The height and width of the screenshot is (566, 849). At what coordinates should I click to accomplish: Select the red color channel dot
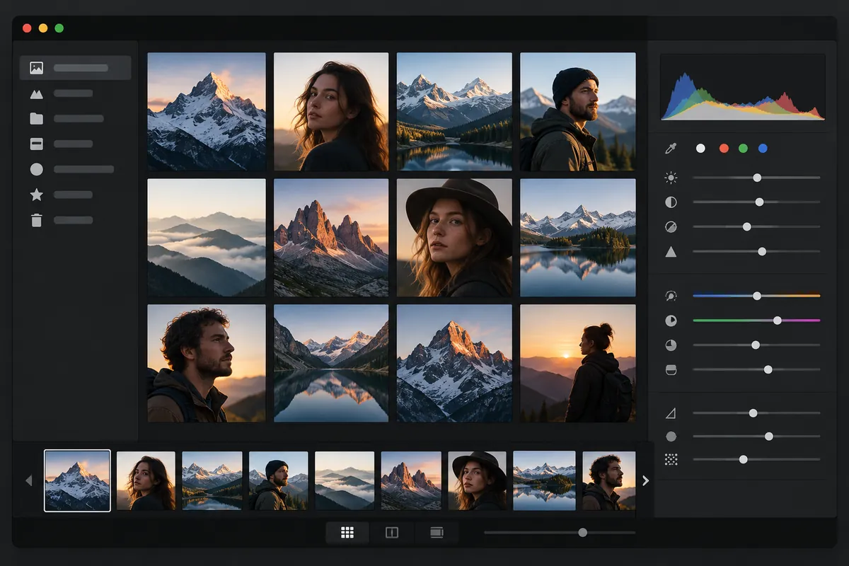click(724, 149)
